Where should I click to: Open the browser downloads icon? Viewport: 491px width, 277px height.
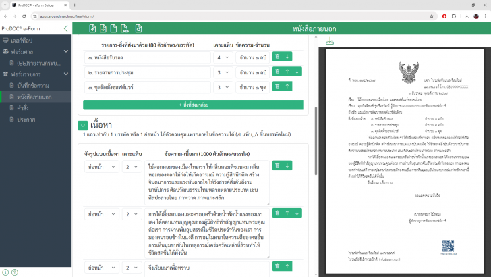tap(467, 16)
